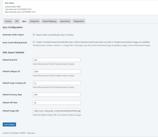Click the Save Settings button
Screen dimensions: 158x137
click(9, 124)
